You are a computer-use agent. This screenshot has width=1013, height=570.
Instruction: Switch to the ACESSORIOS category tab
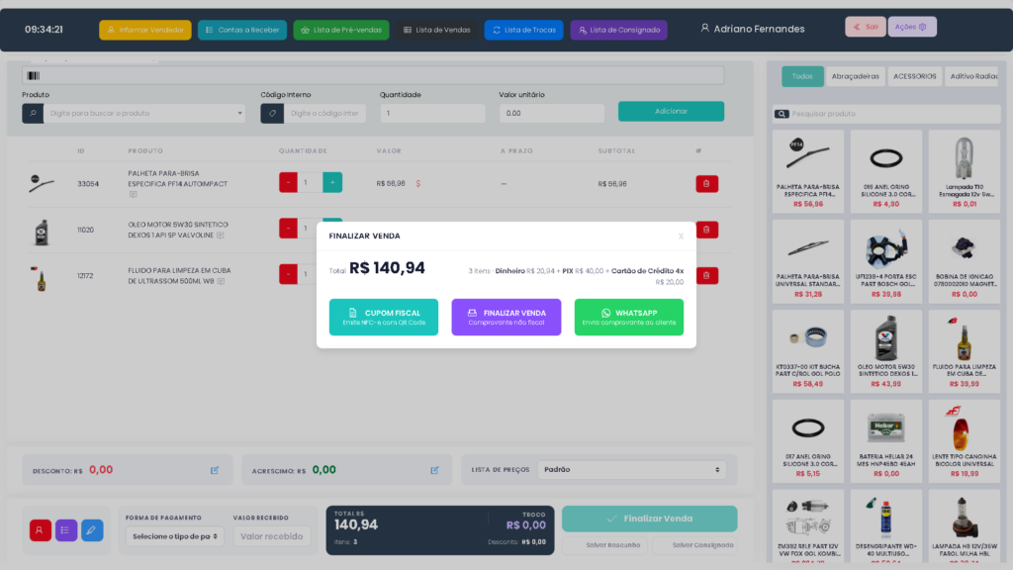pyautogui.click(x=915, y=76)
